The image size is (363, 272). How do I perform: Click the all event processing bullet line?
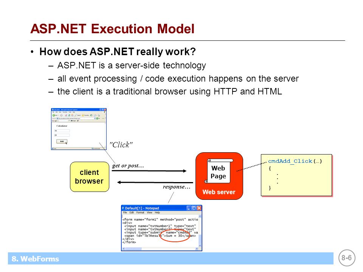pyautogui.click(x=178, y=79)
